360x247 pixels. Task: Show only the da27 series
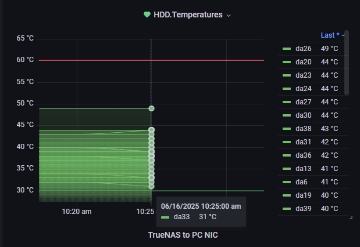(304, 102)
